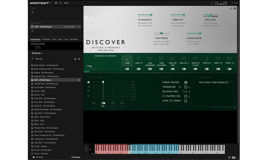The image size is (267, 160).
Task: Click the PURGE UNUSED button
Action: (186, 82)
